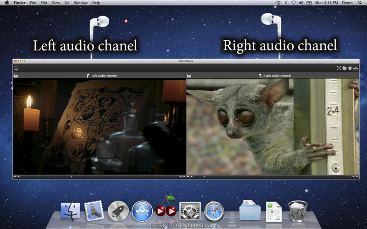
Task: Click the fullscreen arrows icon in SheriPlayer toolbar
Action: click(339, 68)
